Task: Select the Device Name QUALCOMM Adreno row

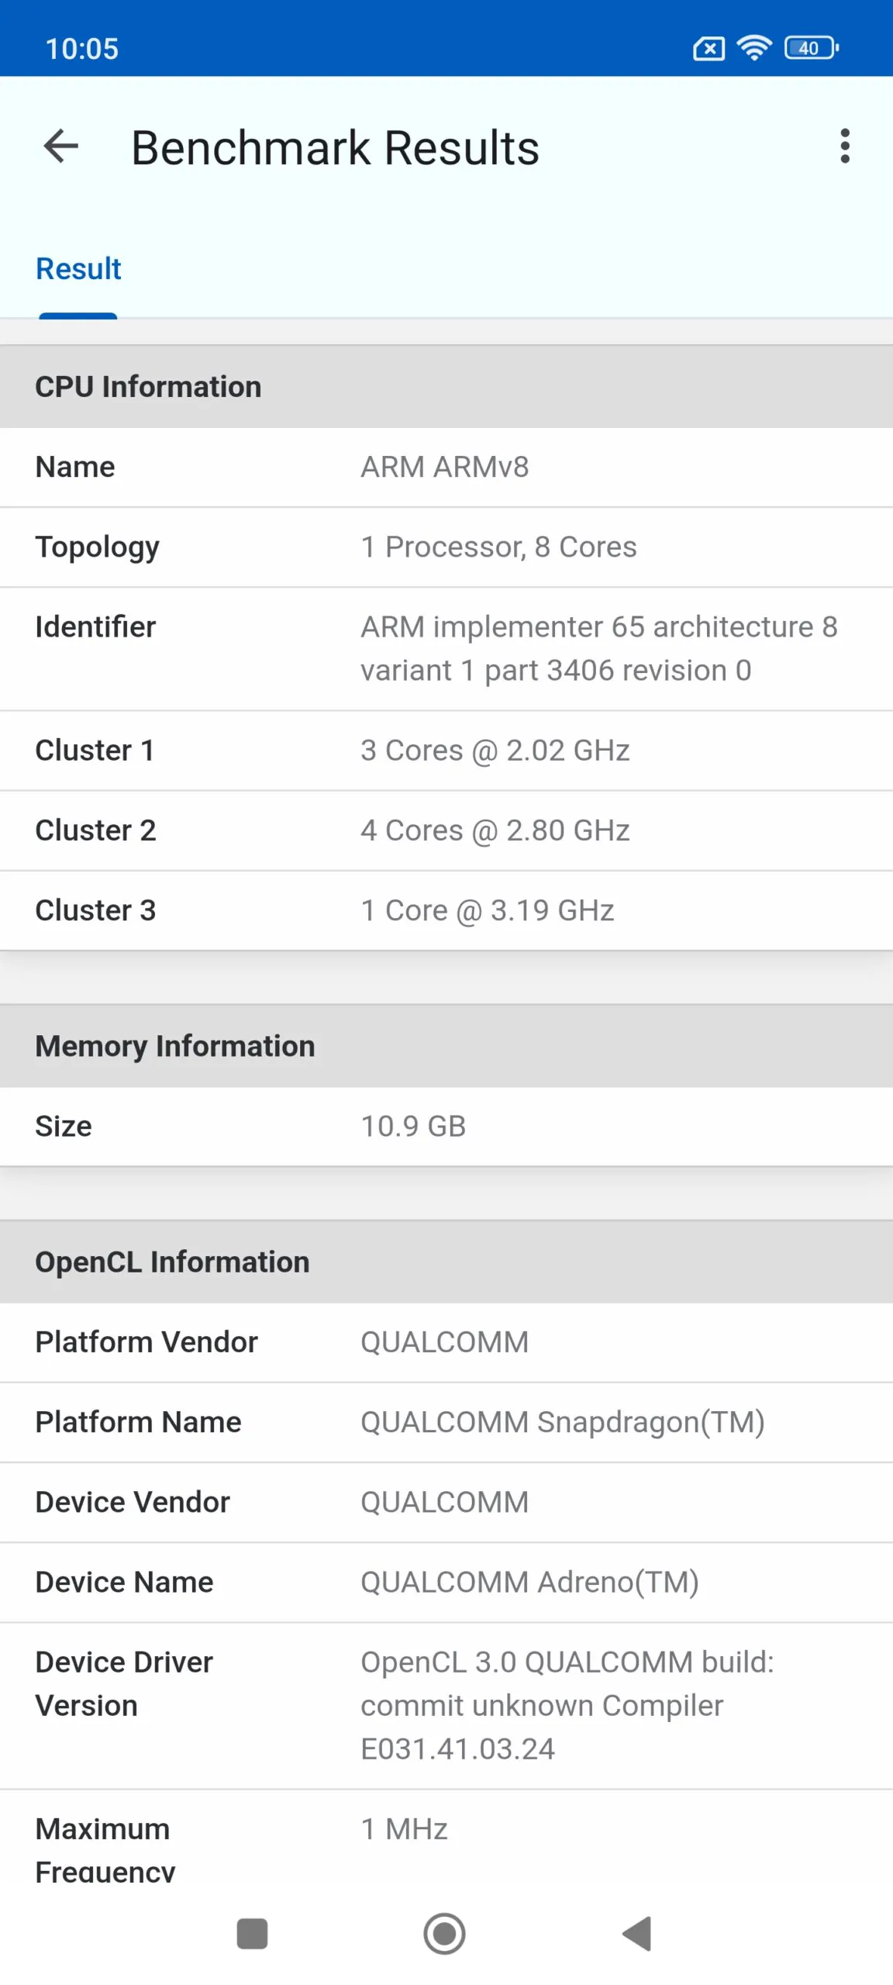Action: (x=446, y=1583)
